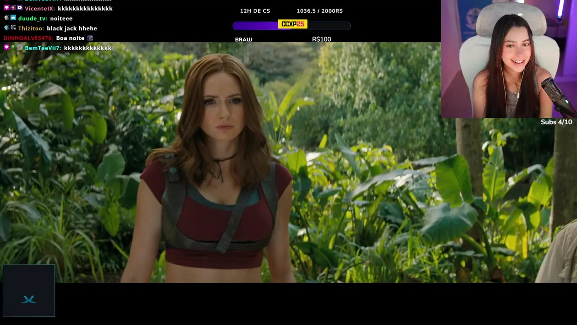Click the 'Subs 4/10' counter
The width and height of the screenshot is (577, 325).
(556, 122)
